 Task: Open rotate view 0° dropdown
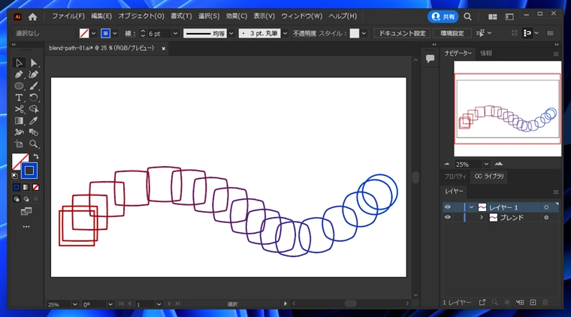click(110, 304)
